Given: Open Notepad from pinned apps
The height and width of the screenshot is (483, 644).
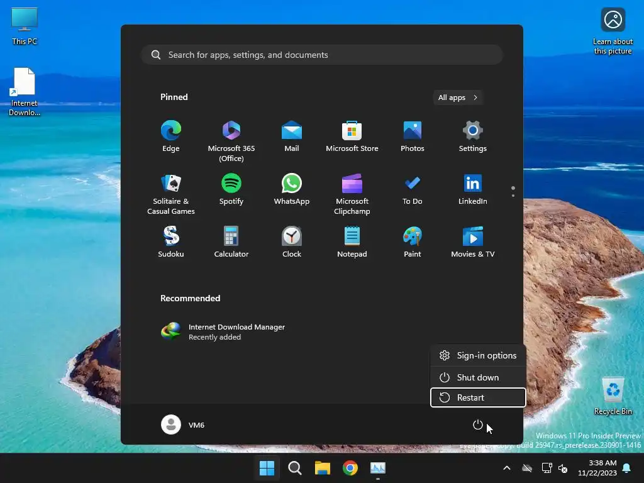Looking at the screenshot, I should [x=352, y=242].
